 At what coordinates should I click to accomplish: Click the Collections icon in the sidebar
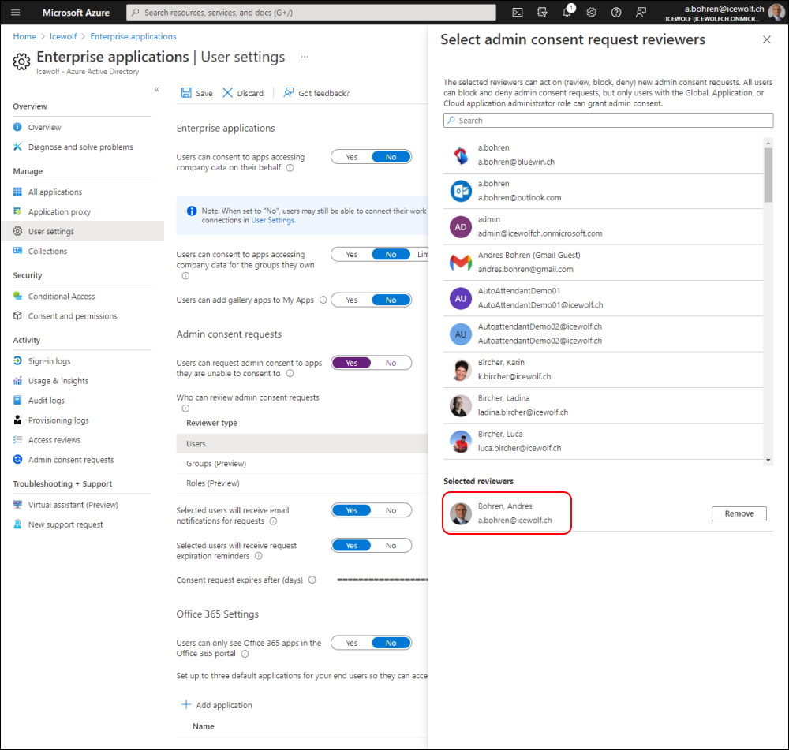(17, 251)
